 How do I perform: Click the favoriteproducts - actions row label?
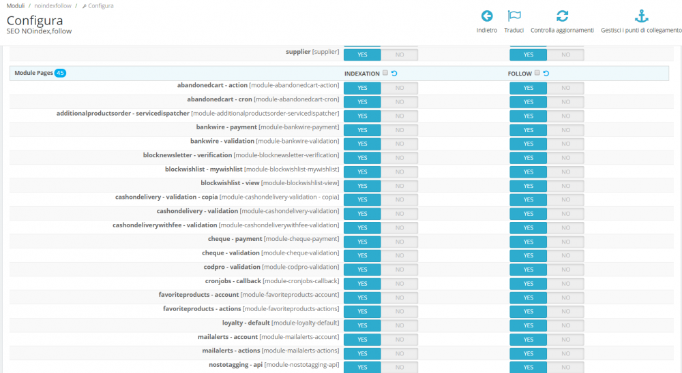[251, 309]
